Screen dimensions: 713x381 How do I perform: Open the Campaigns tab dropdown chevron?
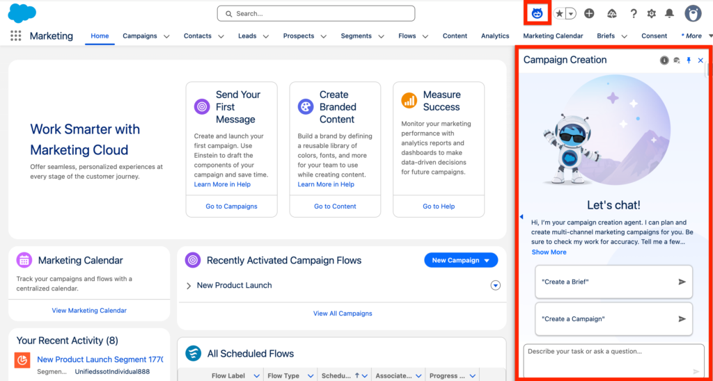166,36
